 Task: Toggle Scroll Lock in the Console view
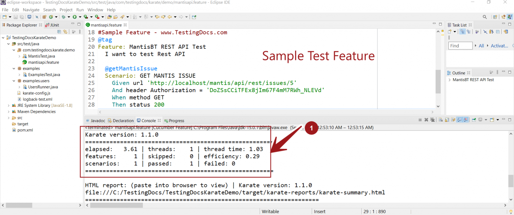[x=446, y=120]
